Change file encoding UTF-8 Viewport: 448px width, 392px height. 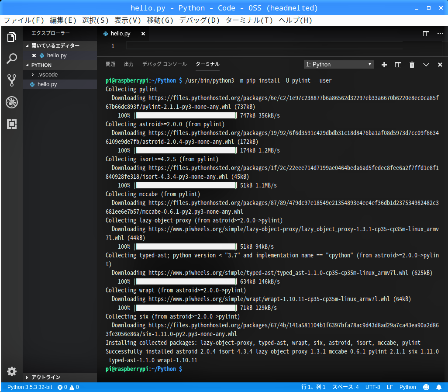tap(372, 387)
